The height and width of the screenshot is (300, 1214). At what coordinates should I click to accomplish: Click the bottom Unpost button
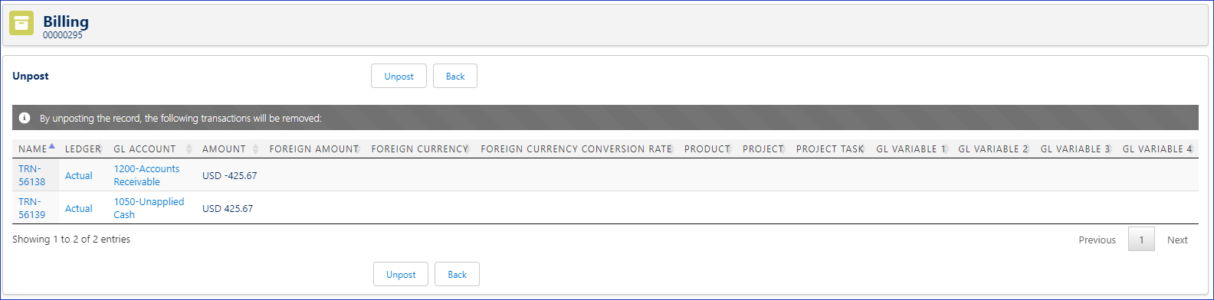(401, 274)
